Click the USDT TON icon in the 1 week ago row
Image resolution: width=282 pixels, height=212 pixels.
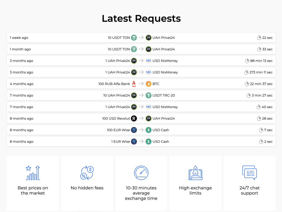click(134, 38)
